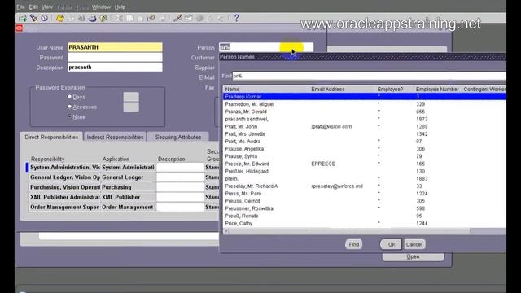
Task: Select the Pradeep Kumar row
Action: 365,97
